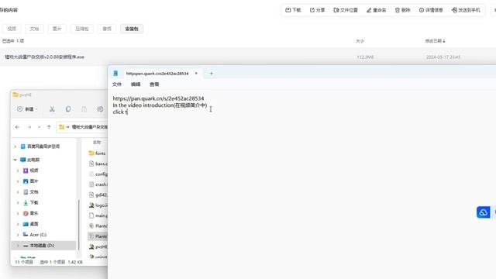Screen dimensions: 496x279
Task: Close the Notepad document tab
Action: tap(196, 74)
